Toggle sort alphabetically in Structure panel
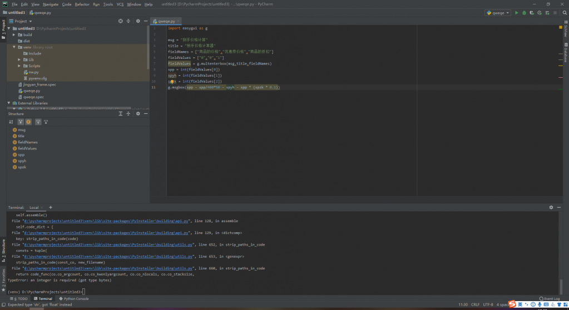 click(11, 122)
